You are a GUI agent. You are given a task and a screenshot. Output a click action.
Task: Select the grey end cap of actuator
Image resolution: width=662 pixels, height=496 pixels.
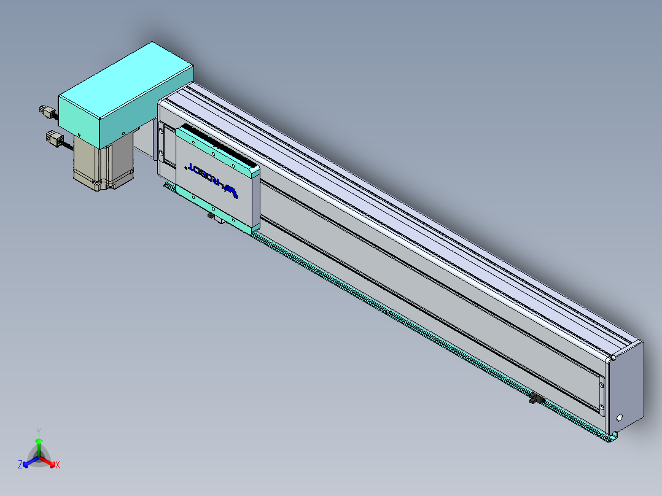pyautogui.click(x=628, y=386)
